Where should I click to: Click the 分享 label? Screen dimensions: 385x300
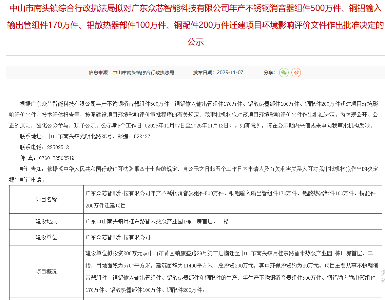[269, 73]
